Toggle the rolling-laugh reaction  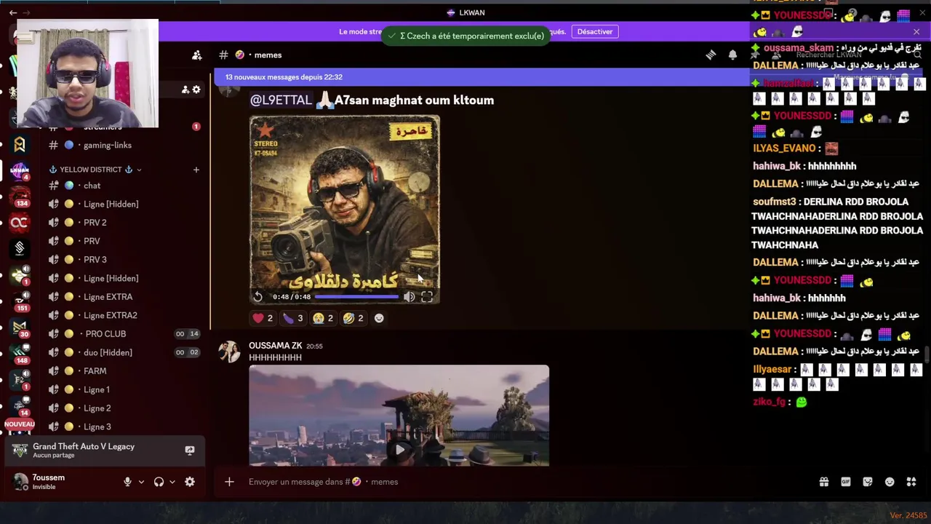353,318
